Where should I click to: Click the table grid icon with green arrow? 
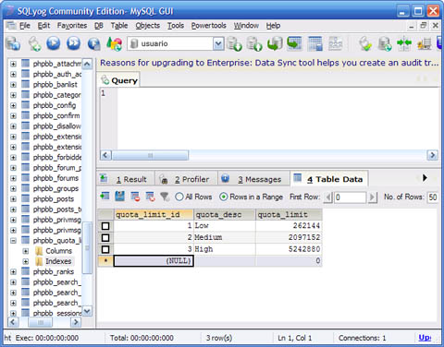point(294,43)
